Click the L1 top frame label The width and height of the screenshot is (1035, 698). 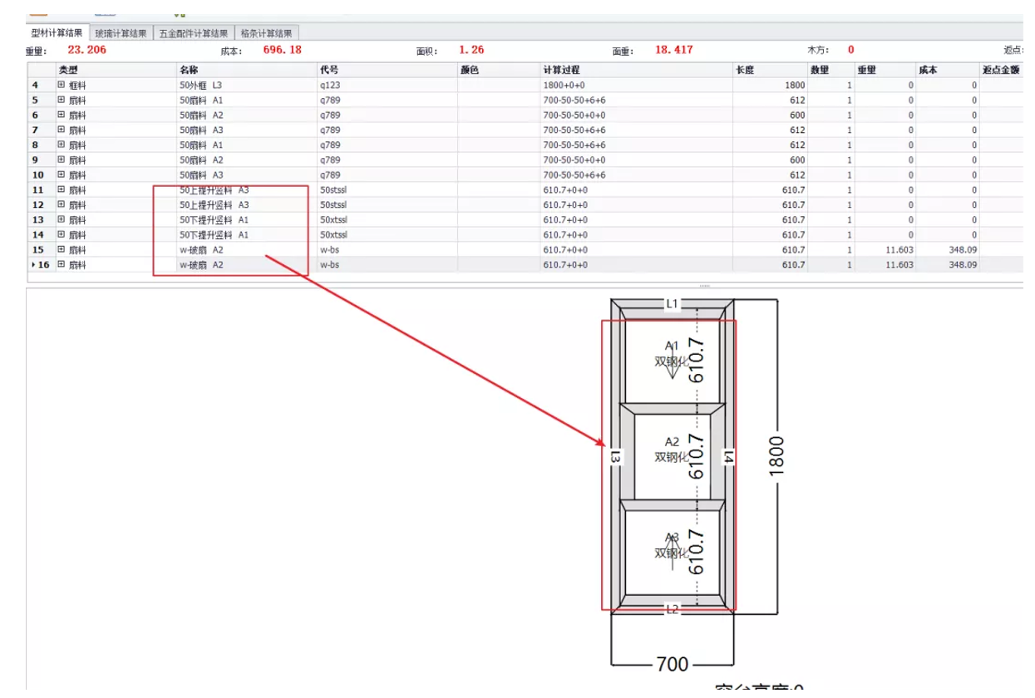tap(672, 305)
